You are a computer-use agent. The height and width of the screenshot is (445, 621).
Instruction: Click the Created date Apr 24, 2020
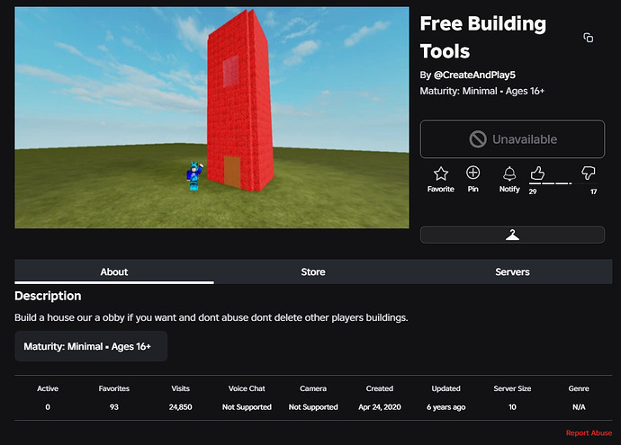pyautogui.click(x=380, y=407)
